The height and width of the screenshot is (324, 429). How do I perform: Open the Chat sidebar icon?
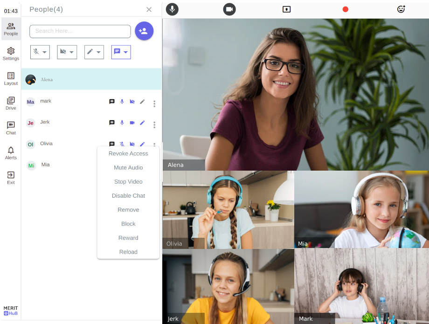pyautogui.click(x=11, y=128)
